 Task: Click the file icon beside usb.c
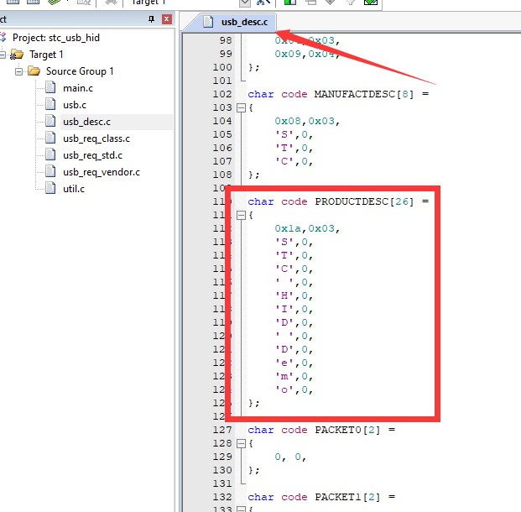[x=50, y=104]
